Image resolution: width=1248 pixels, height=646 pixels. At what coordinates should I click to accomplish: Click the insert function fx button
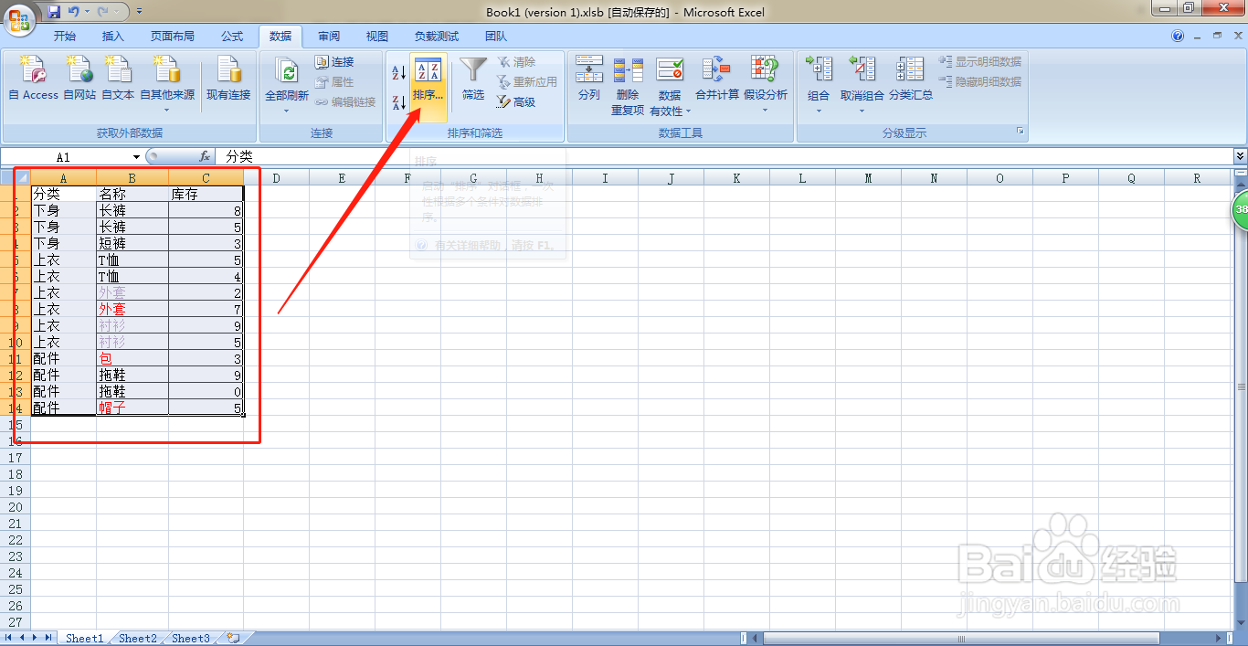[205, 157]
